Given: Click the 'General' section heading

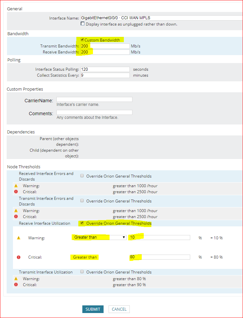Looking at the screenshot, I should [15, 9].
